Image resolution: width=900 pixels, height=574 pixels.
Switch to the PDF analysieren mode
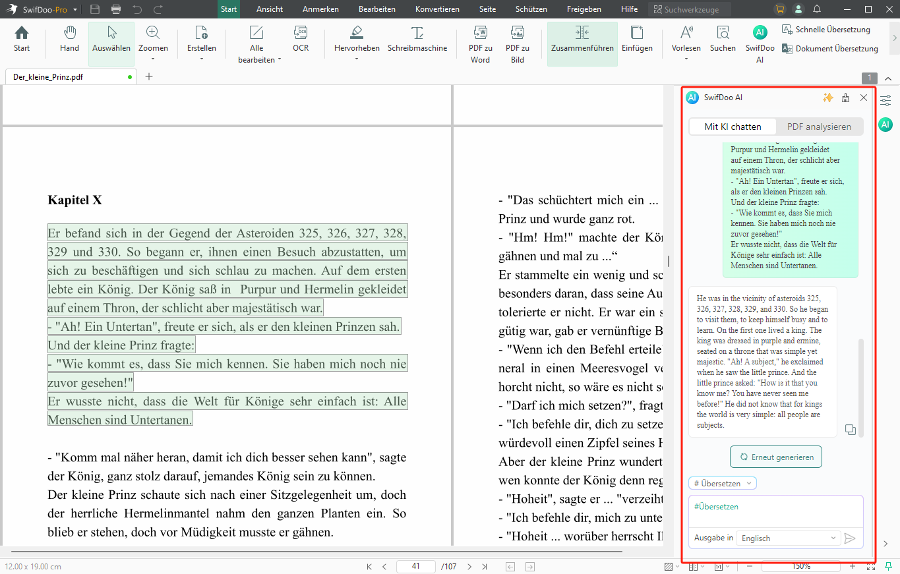819,127
